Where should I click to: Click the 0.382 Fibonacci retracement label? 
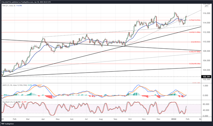click(195, 52)
